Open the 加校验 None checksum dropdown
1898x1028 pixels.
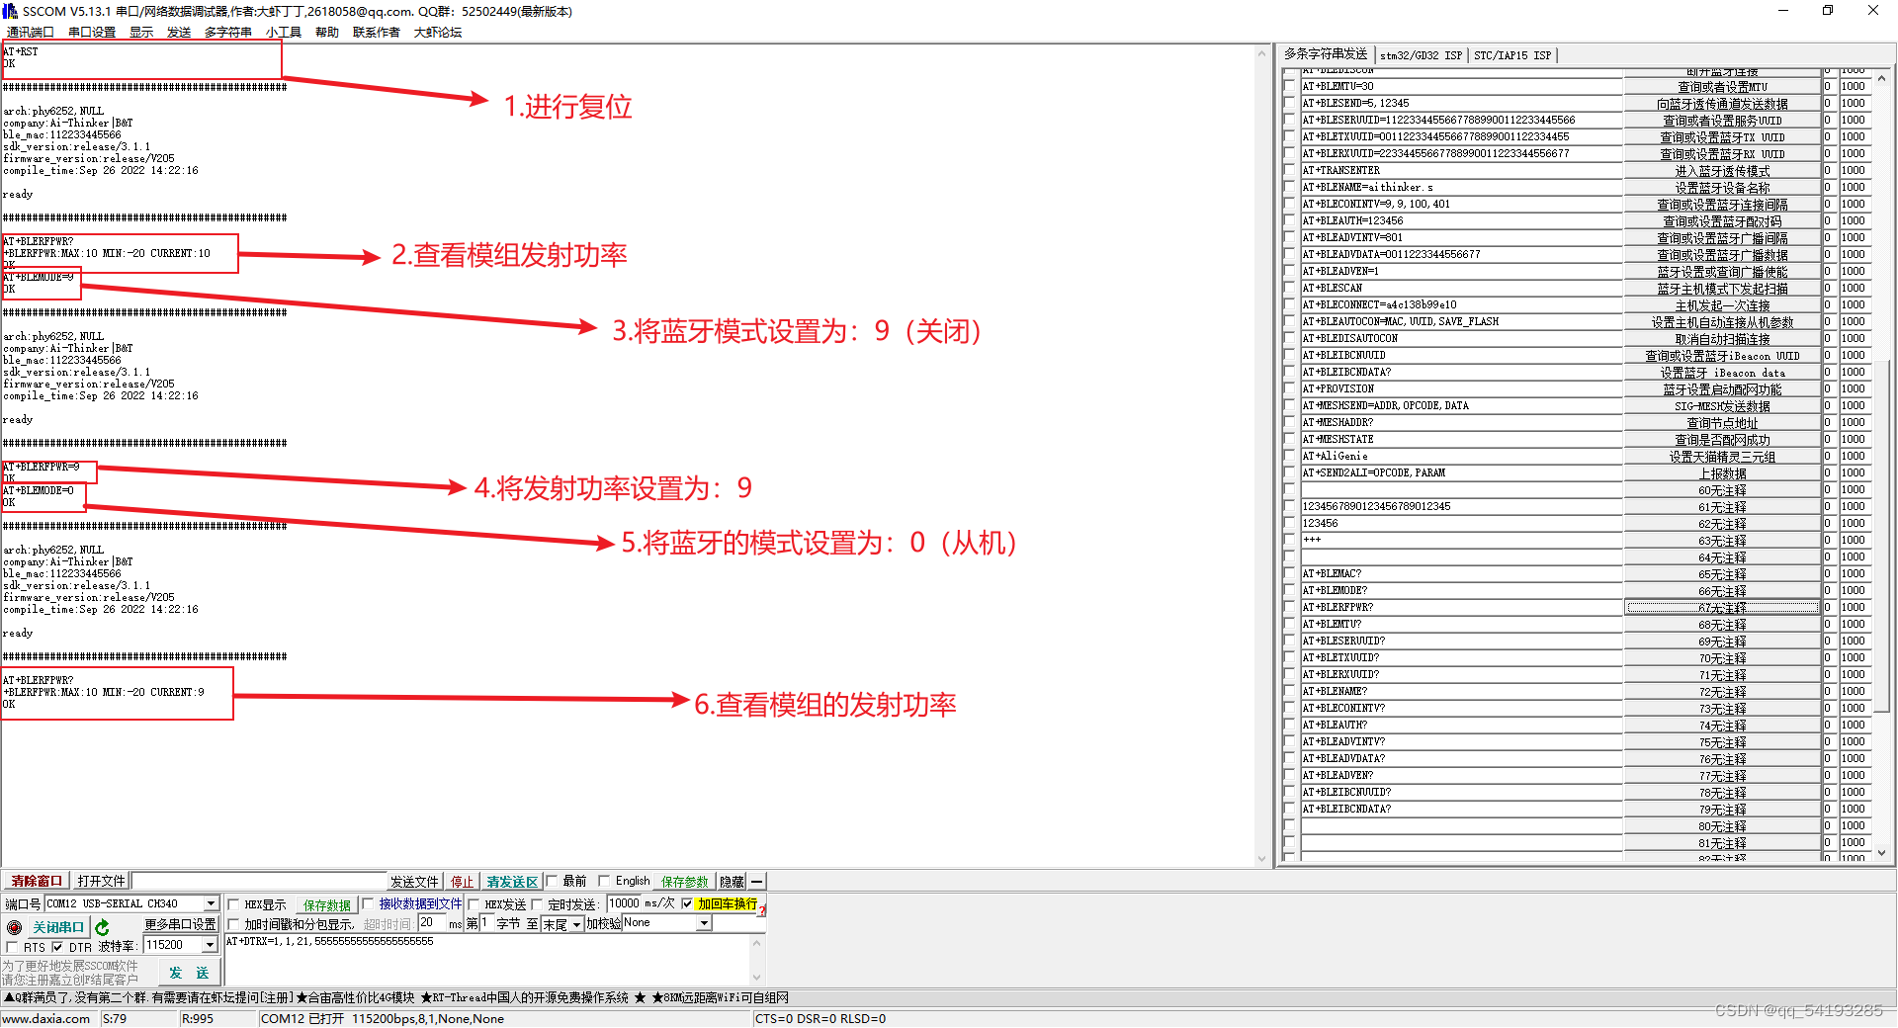[704, 923]
